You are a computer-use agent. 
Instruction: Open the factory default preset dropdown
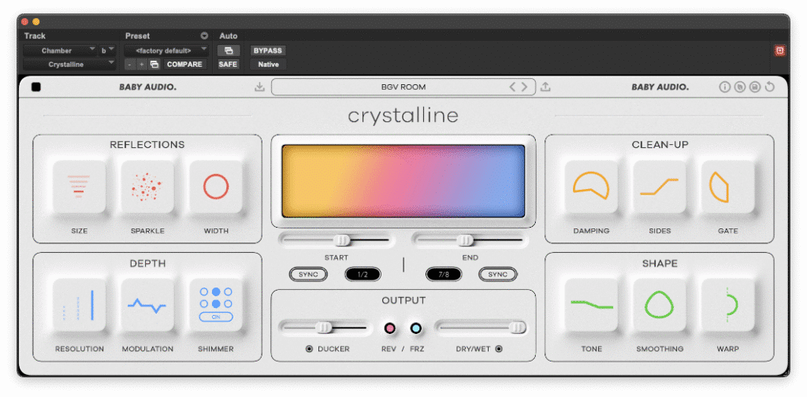[x=166, y=50]
